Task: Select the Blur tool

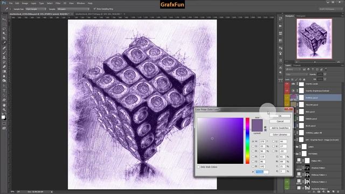Action: pyautogui.click(x=4, y=76)
